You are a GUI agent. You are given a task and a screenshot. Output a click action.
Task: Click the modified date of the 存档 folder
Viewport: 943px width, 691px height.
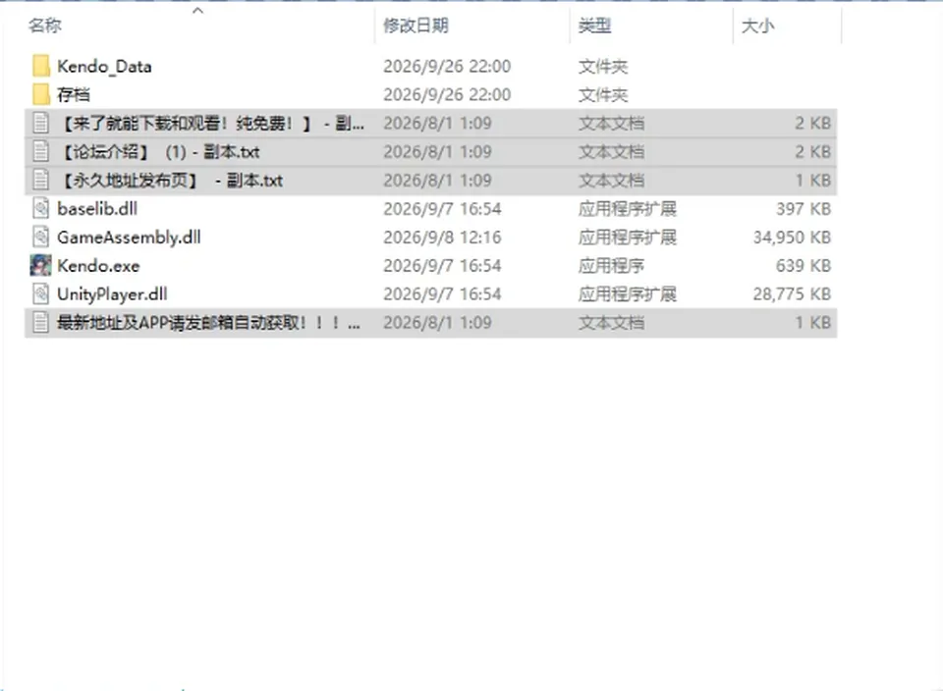[x=447, y=94]
